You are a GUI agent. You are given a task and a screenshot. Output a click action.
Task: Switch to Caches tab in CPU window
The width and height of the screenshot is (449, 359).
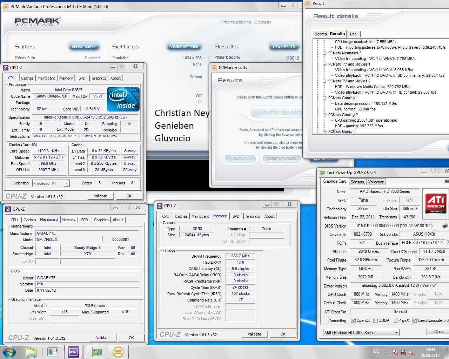point(27,78)
